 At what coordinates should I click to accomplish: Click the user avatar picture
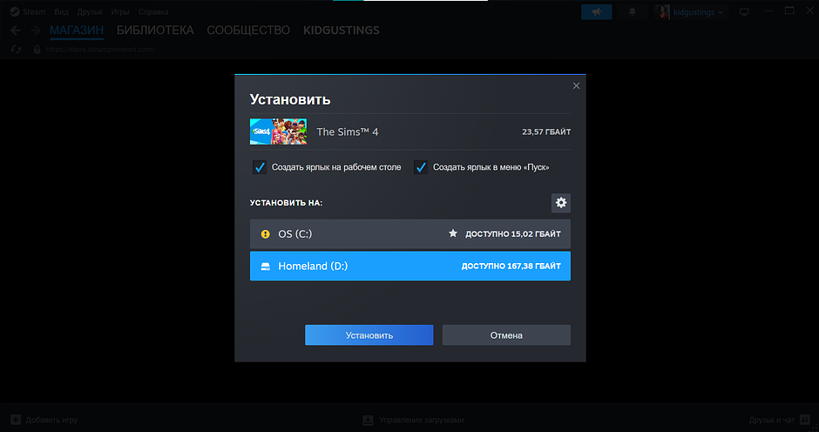tap(662, 12)
